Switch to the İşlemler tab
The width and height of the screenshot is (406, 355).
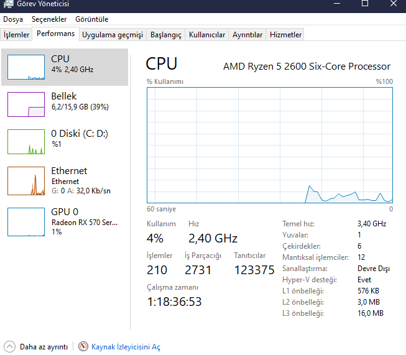(17, 35)
